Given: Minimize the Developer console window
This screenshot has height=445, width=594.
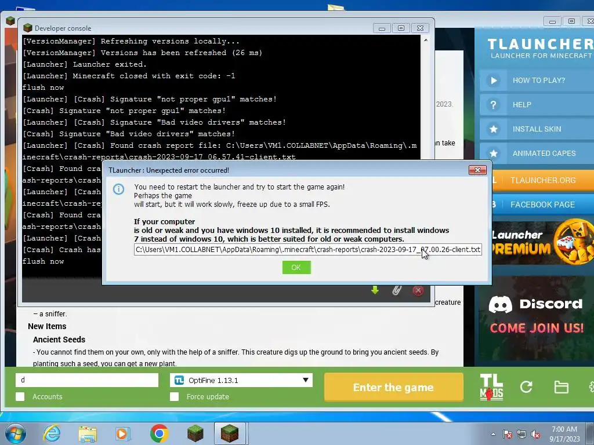Looking at the screenshot, I should click(382, 28).
